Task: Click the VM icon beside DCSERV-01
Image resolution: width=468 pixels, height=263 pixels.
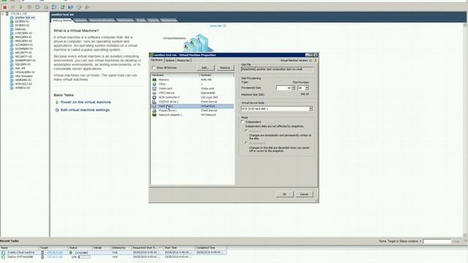Action: [x=12, y=21]
